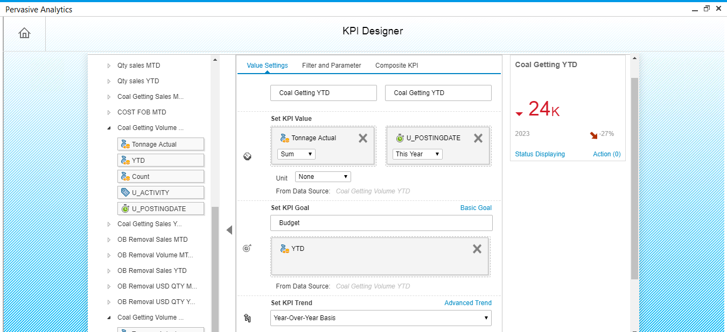Image resolution: width=727 pixels, height=332 pixels.
Task: Open Action (0) link
Action: 607,154
